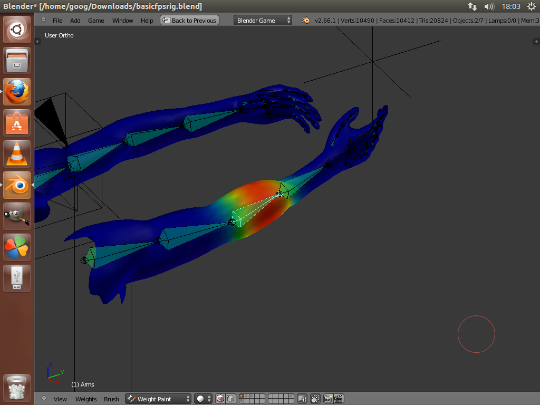Open the Brush menu
This screenshot has width=540, height=405.
[111, 399]
